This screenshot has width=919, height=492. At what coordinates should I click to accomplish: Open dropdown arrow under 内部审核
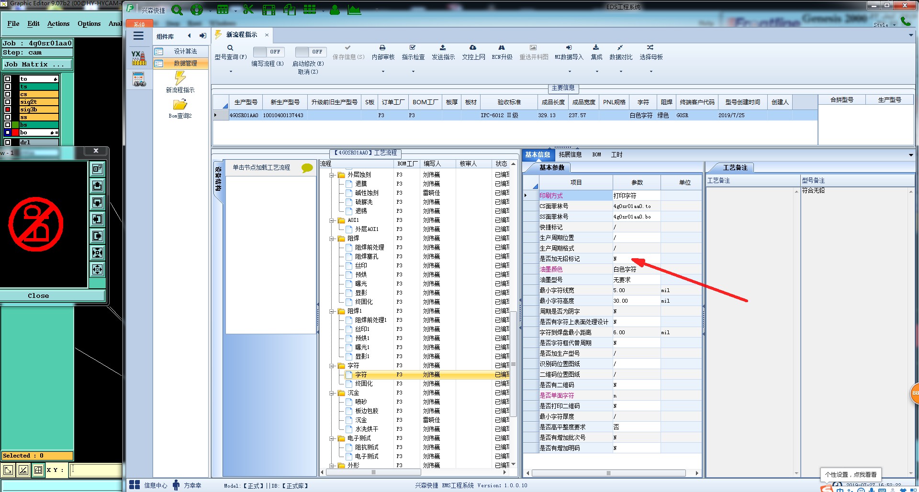pos(383,72)
